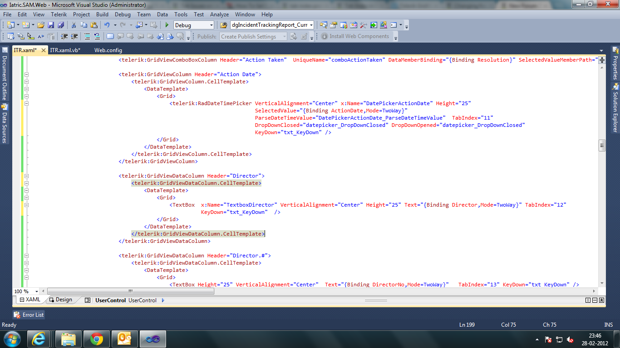Open the dropdown arrow beside New Project
This screenshot has height=348, width=620.
18,25
